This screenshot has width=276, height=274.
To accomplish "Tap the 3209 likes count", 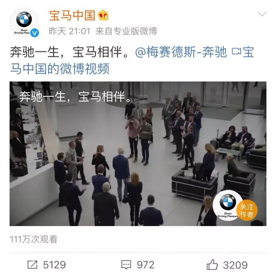I will tap(236, 265).
